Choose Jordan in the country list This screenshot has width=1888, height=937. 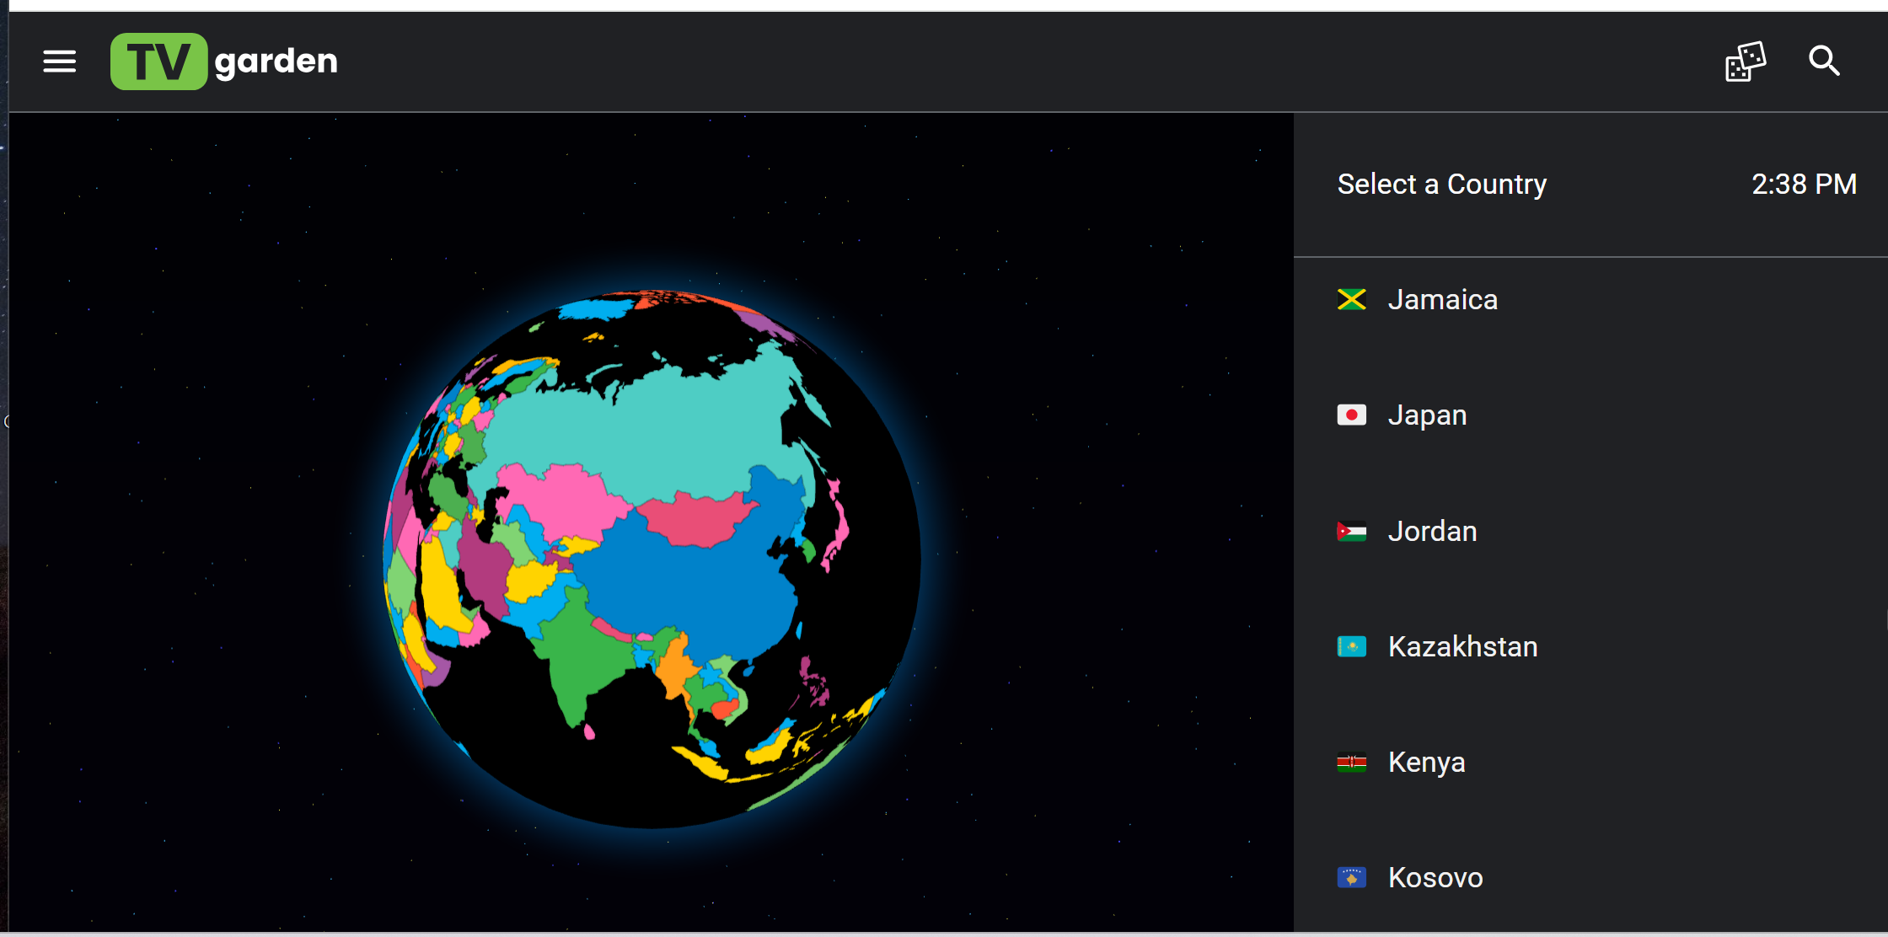pos(1432,532)
